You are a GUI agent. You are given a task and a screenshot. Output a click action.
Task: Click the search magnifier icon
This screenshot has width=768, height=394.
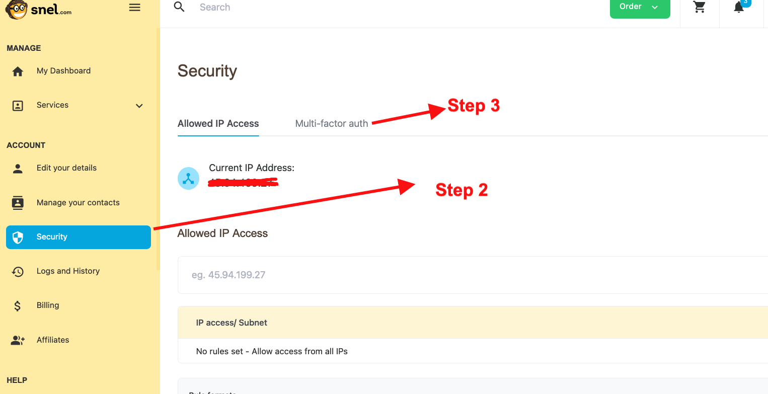click(179, 7)
